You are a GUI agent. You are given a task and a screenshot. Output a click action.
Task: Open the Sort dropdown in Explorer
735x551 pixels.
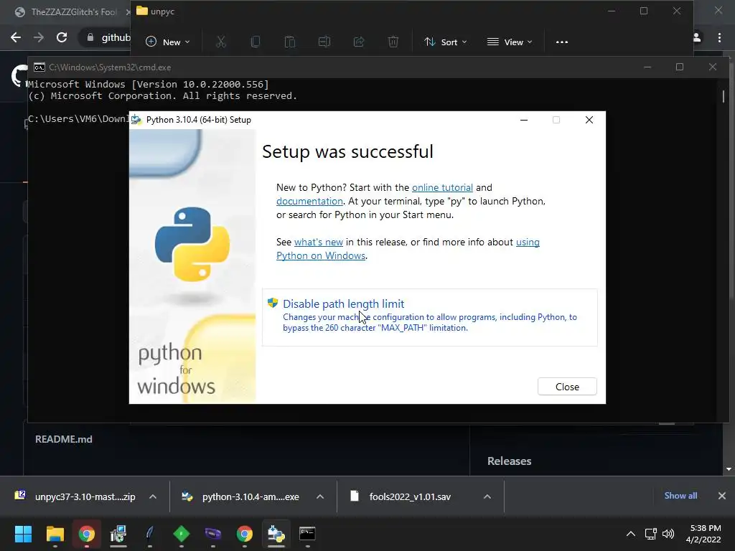[x=445, y=42]
